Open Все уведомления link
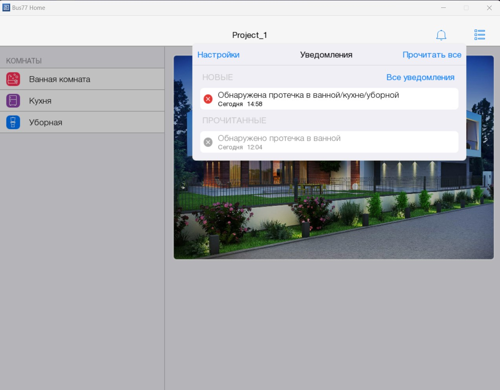Viewport: 500px width, 390px height. [420, 77]
